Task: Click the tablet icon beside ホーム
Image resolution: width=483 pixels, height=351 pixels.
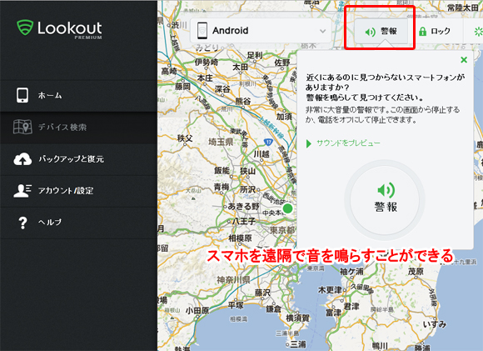Action: click(x=22, y=95)
